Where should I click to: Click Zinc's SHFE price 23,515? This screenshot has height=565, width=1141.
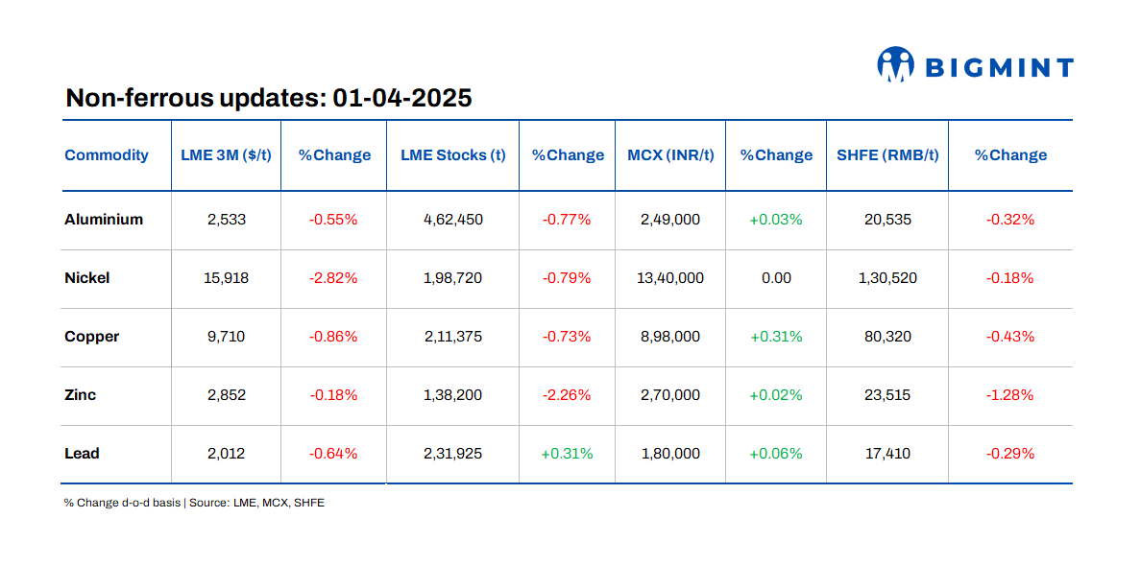tap(886, 395)
